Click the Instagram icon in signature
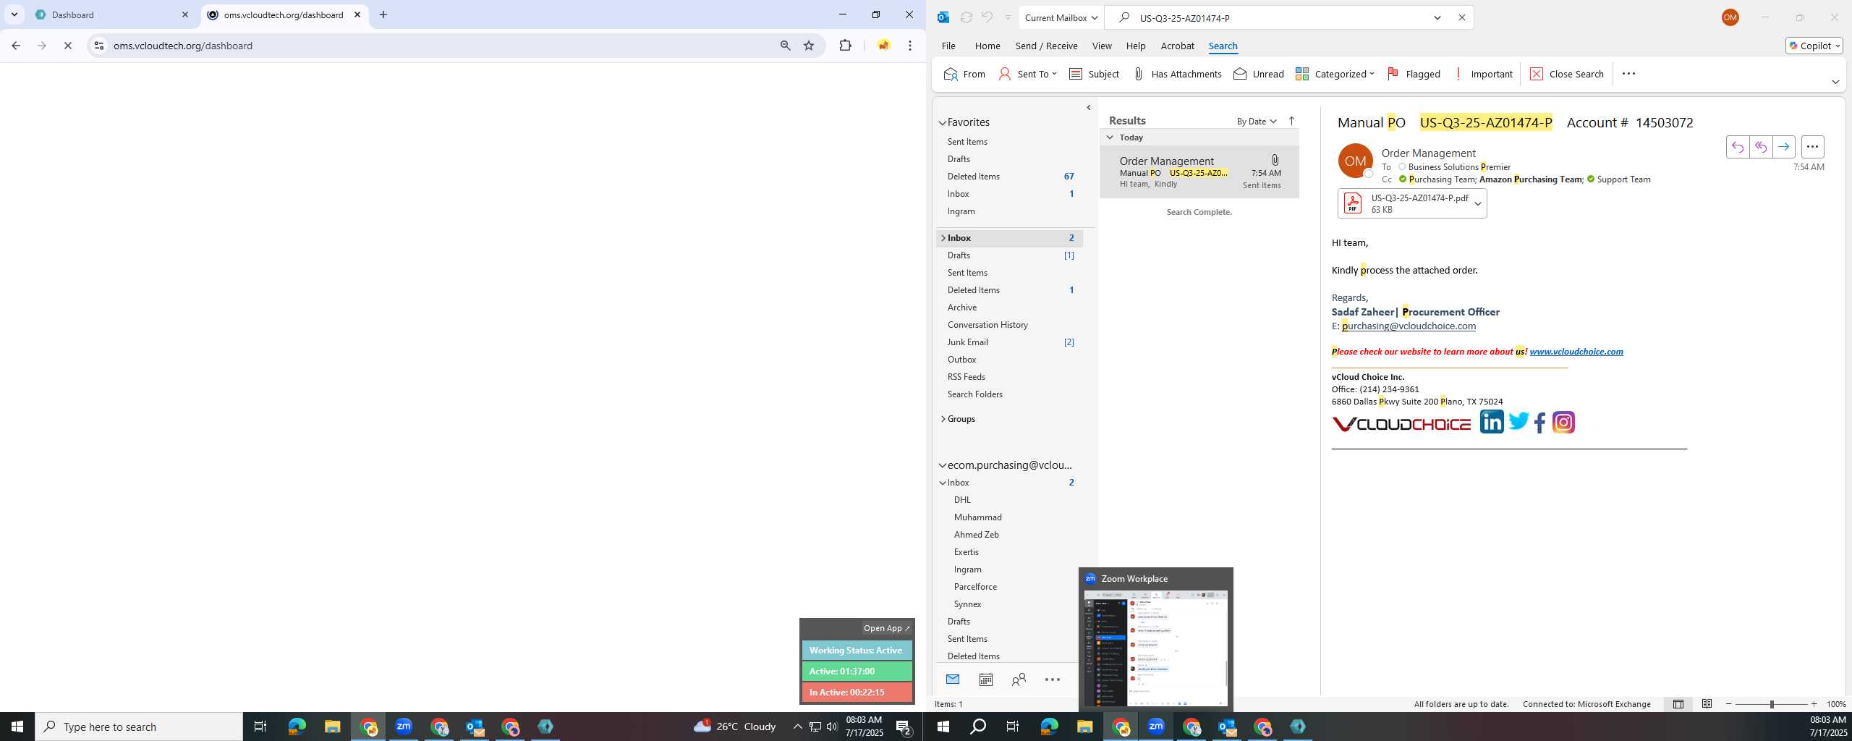 pyautogui.click(x=1563, y=422)
